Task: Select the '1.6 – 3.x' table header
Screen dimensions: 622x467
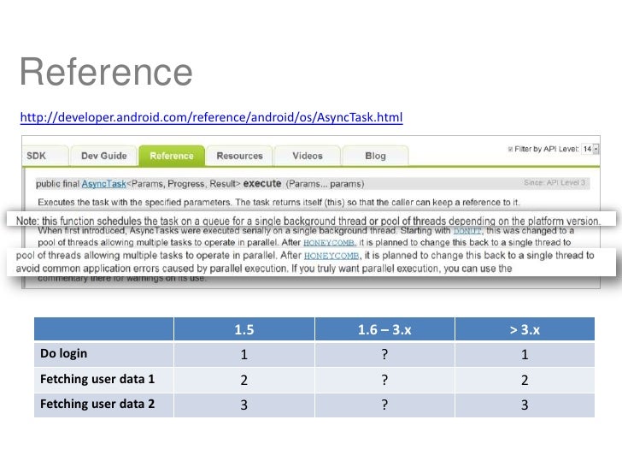Action: pos(384,329)
